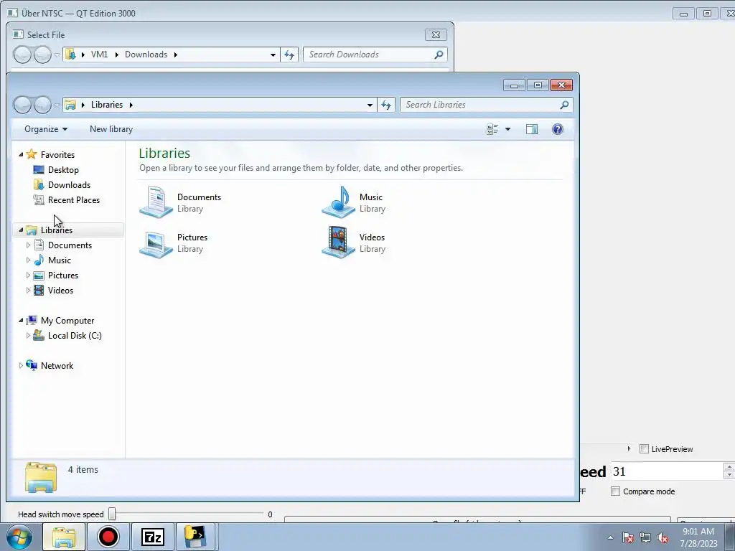Select Desktop in Favorites
Image resolution: width=735 pixels, height=551 pixels.
coord(63,169)
